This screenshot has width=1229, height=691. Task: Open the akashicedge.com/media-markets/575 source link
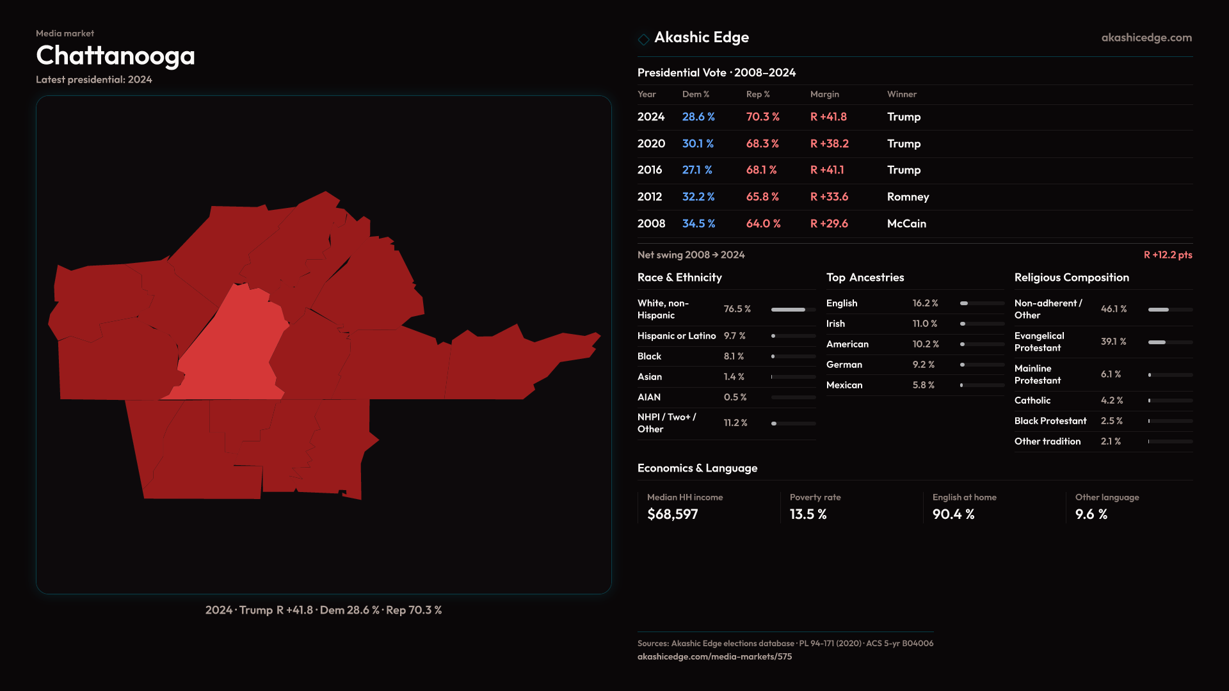[x=714, y=656]
